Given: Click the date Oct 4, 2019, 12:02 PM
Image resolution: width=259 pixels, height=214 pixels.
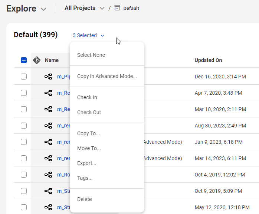Looking at the screenshot, I should (x=220, y=175).
